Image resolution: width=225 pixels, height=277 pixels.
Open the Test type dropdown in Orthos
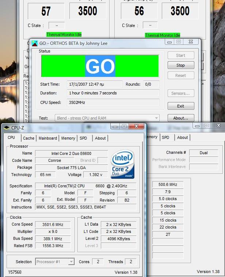click(x=107, y=118)
